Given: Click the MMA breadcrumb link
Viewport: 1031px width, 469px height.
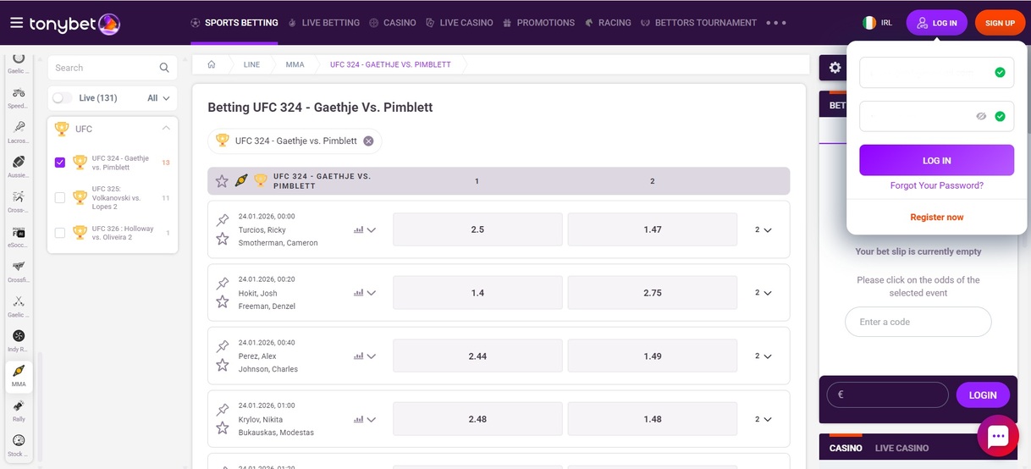Looking at the screenshot, I should pos(295,64).
